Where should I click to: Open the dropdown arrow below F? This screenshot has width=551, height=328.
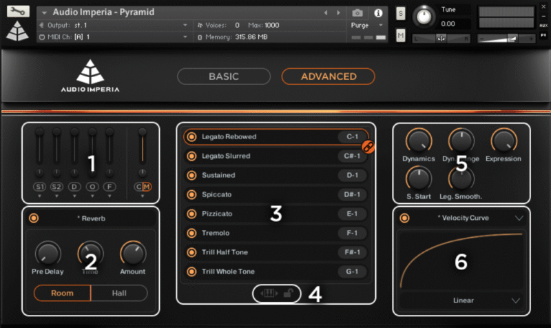click(x=110, y=196)
